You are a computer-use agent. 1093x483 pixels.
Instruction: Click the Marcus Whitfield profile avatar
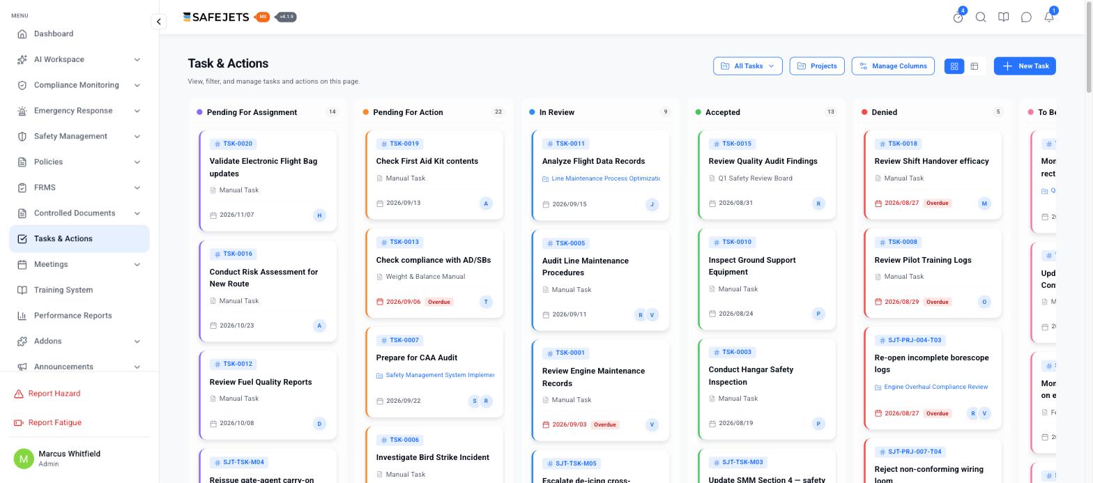click(24, 459)
